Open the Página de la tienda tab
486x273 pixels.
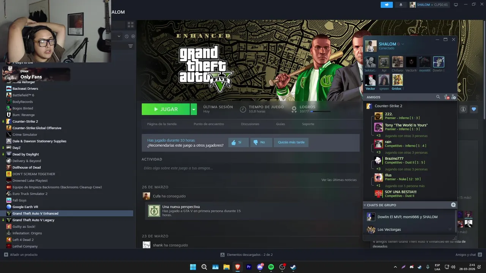click(162, 124)
